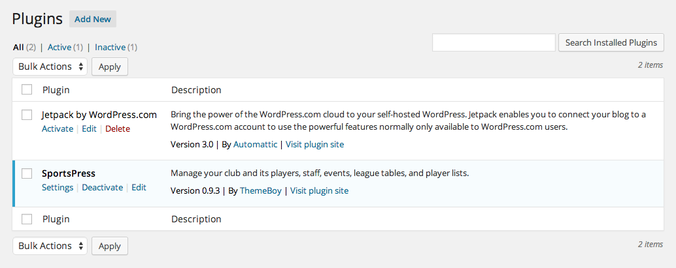Image resolution: width=676 pixels, height=268 pixels.
Task: Open the top Bulk Actions dropdown
Action: 50,67
